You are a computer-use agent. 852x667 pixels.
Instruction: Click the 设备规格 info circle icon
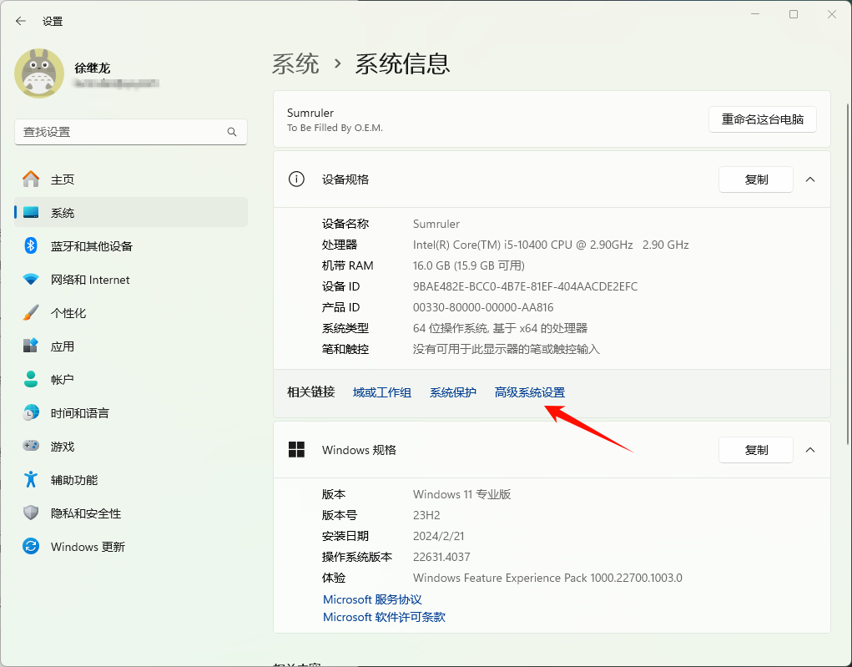[x=297, y=179]
